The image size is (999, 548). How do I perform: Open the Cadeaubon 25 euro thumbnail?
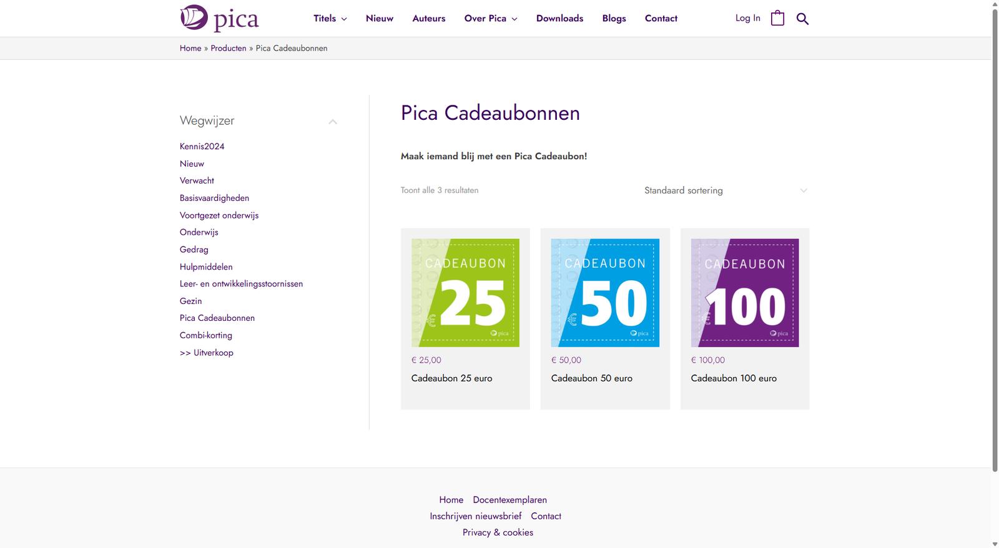465,293
